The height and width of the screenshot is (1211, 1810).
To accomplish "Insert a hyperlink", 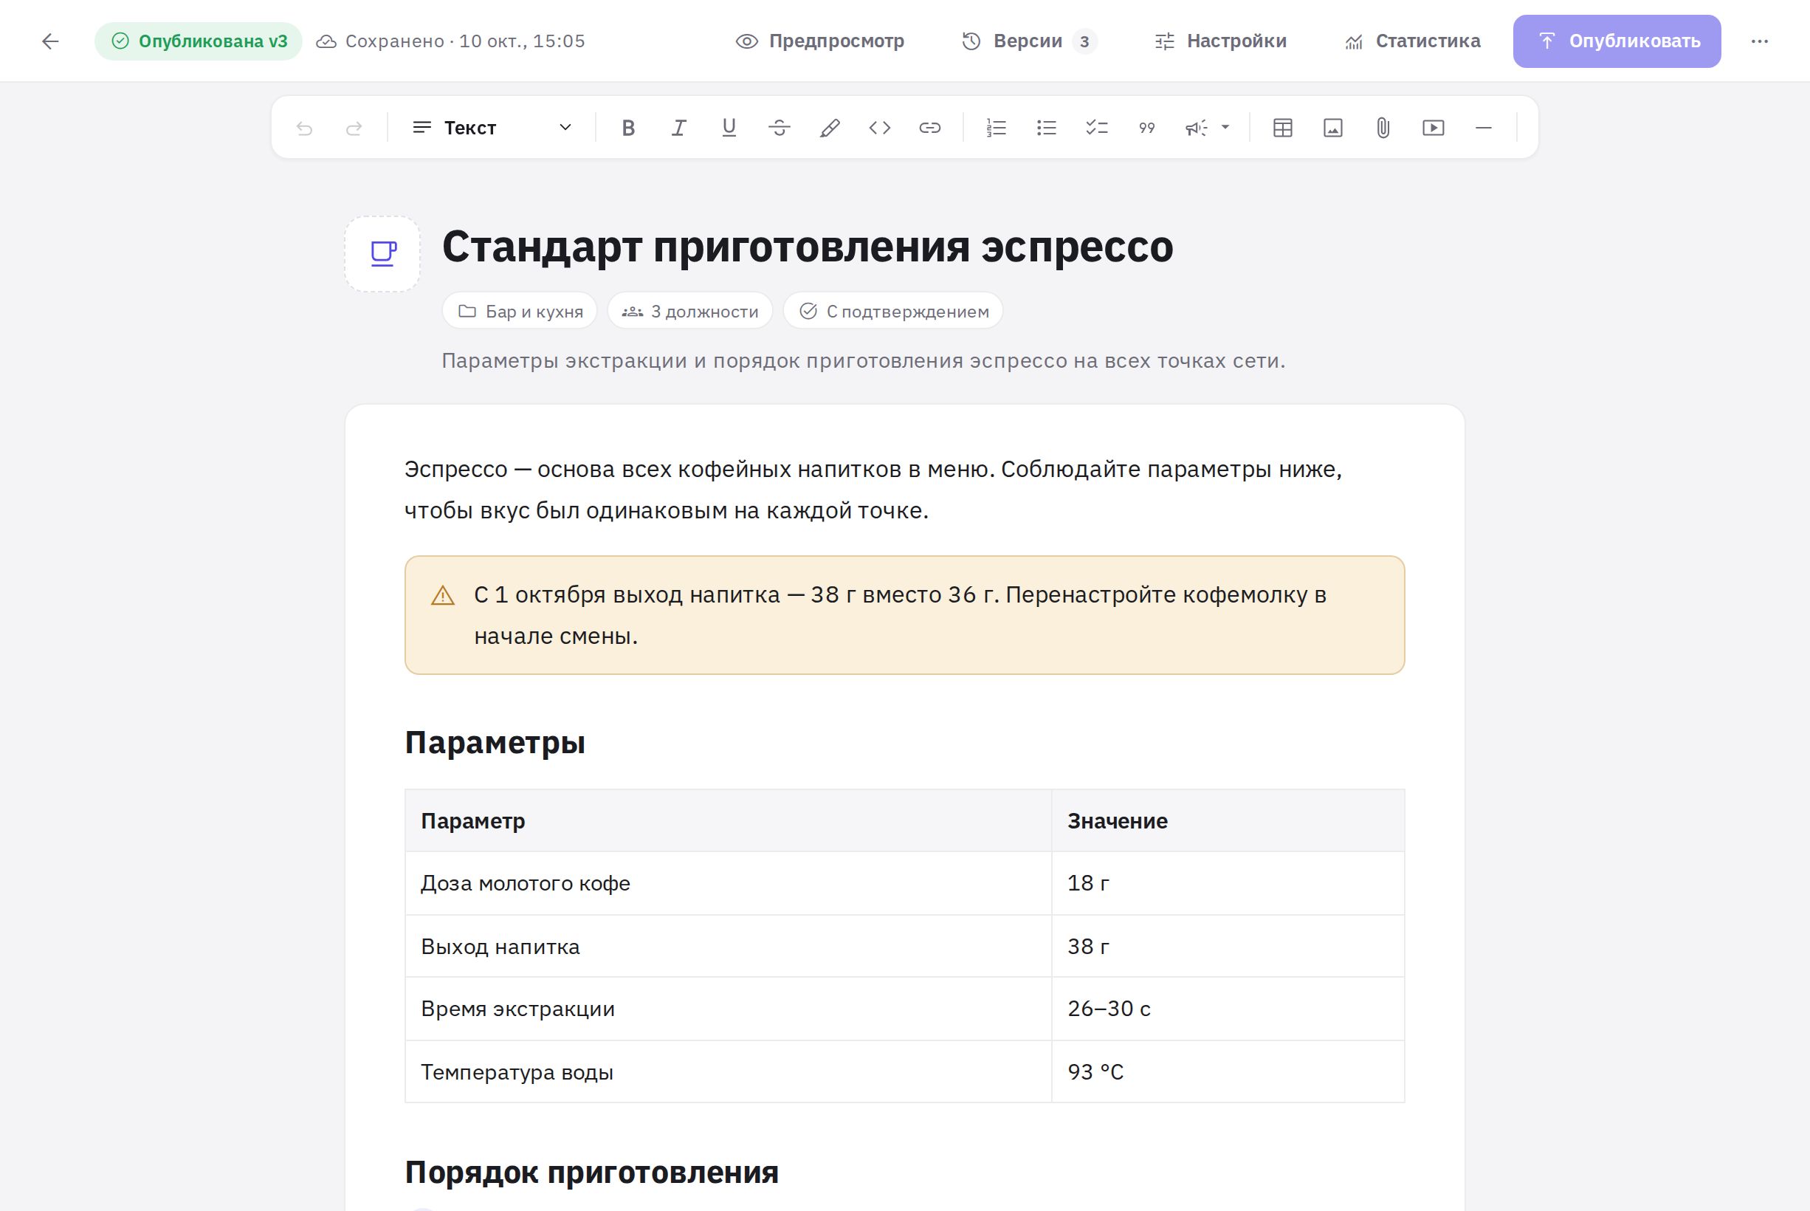I will click(x=930, y=128).
